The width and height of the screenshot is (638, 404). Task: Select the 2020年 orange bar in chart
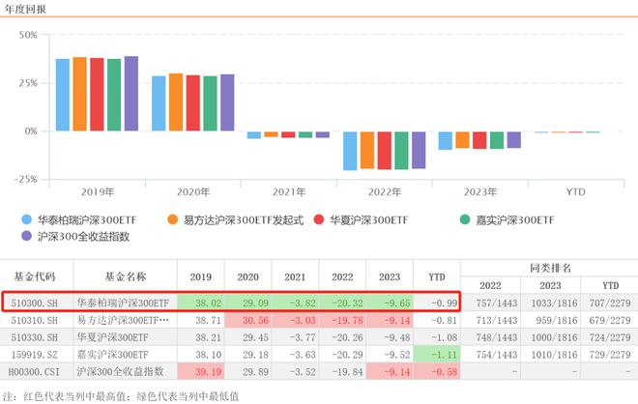[176, 102]
